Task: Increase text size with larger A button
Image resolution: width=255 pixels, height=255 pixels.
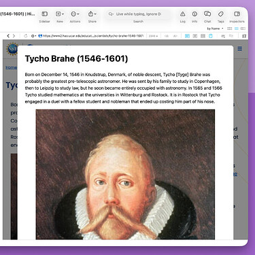Action: [x=175, y=36]
